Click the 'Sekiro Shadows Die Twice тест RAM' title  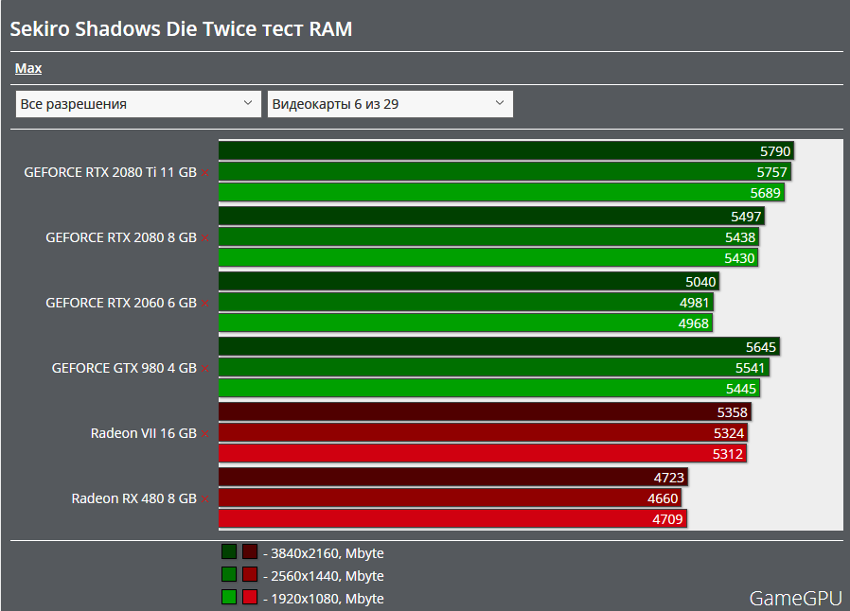point(181,29)
